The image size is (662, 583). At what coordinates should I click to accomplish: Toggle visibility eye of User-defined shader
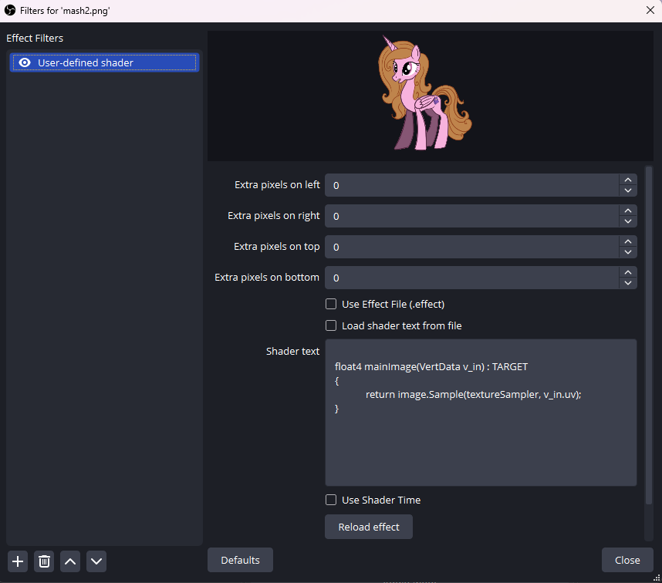(x=25, y=63)
